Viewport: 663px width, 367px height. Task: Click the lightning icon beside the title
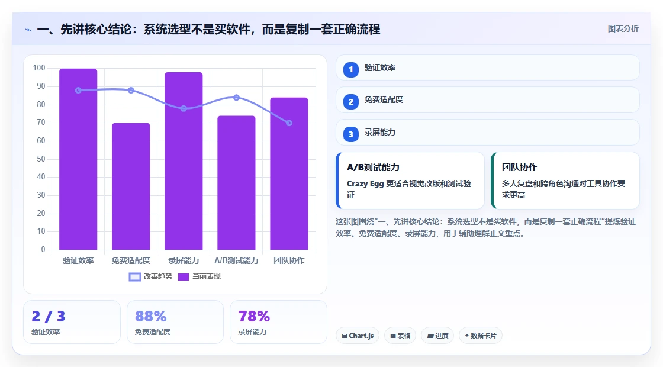[x=28, y=30]
